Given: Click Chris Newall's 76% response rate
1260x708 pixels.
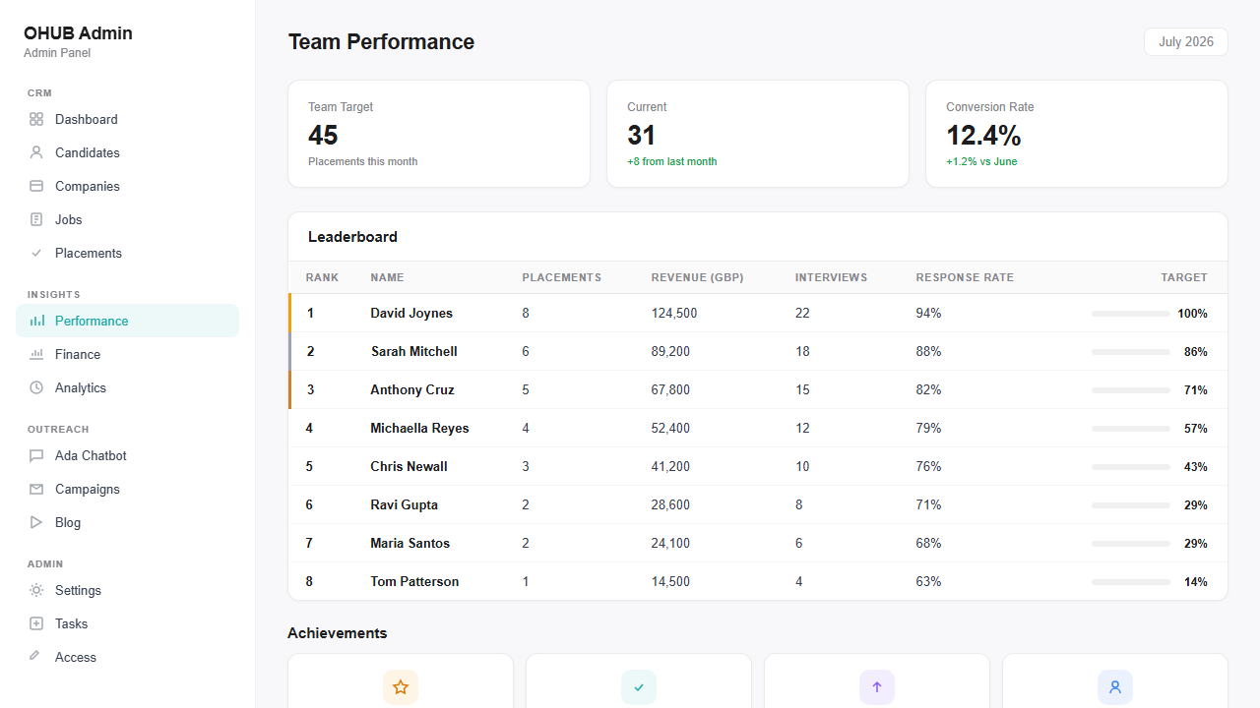Looking at the screenshot, I should (928, 466).
